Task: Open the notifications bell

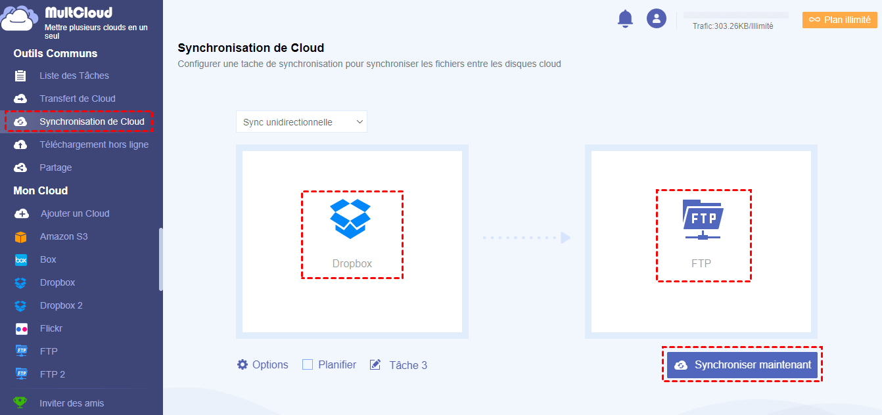Action: pyautogui.click(x=625, y=18)
